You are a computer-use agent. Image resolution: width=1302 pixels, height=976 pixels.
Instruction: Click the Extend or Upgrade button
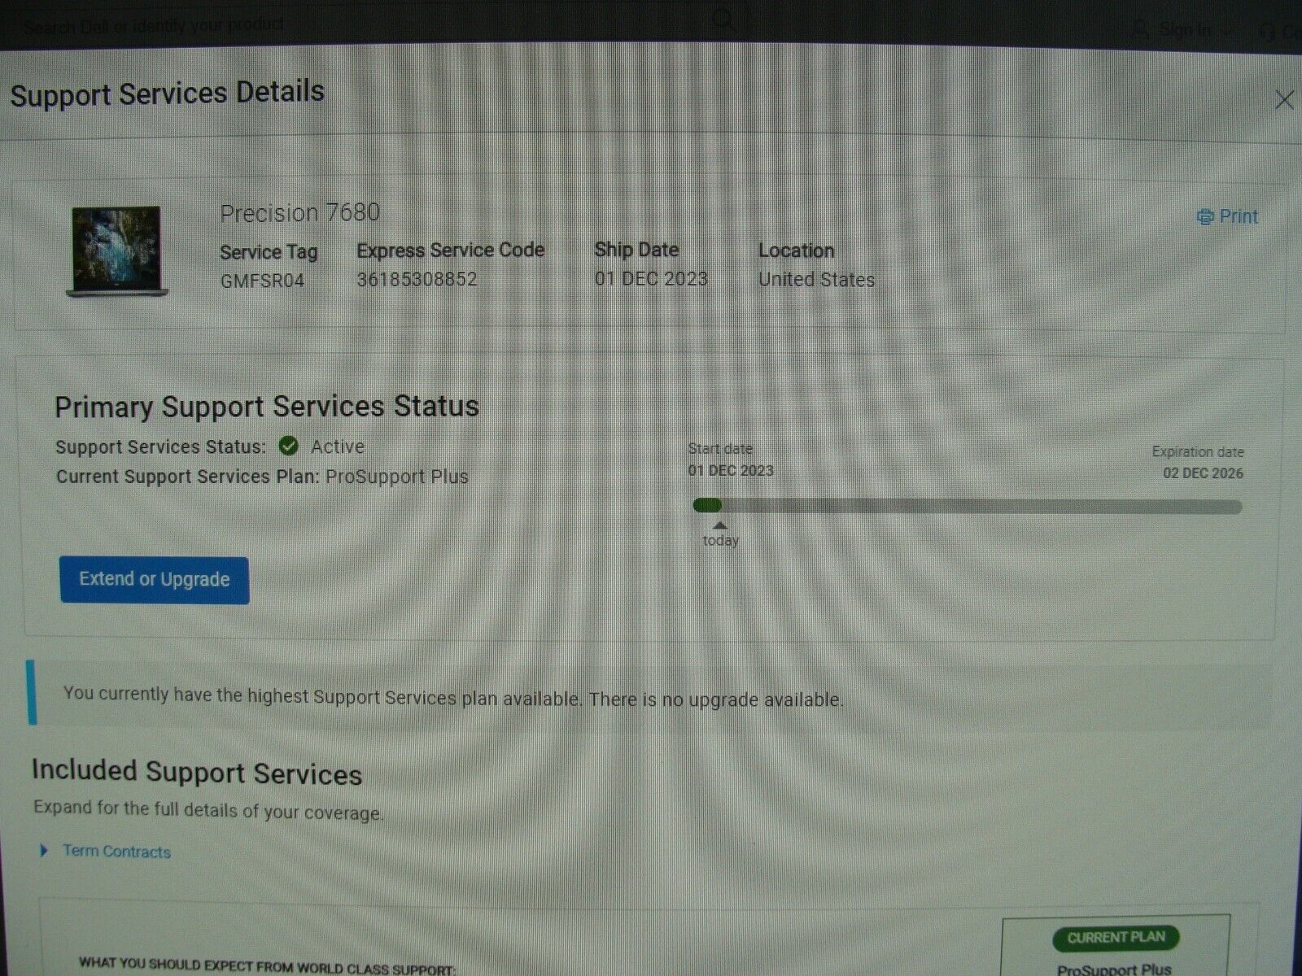154,580
